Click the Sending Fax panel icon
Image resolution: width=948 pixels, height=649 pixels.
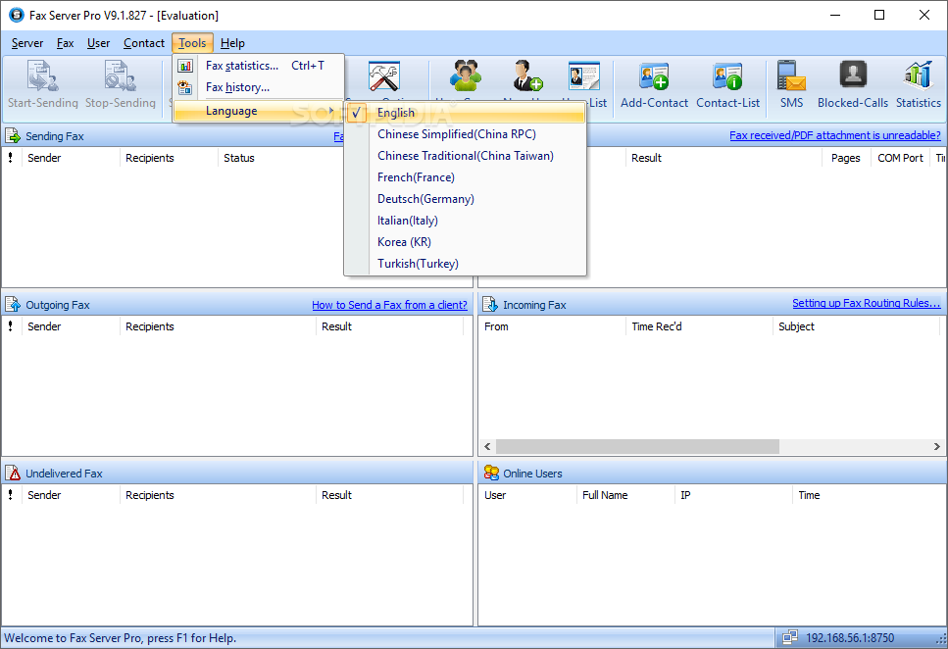[x=13, y=135]
